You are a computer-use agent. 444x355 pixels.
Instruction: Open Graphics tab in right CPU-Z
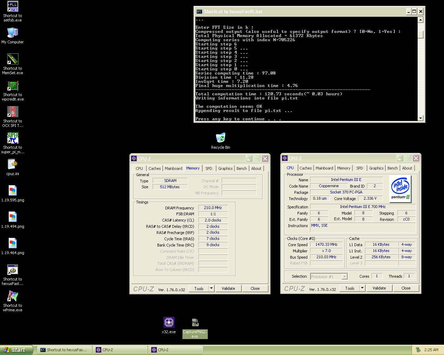click(376, 168)
